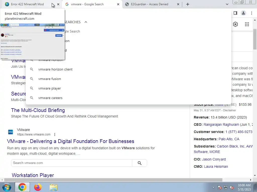
Task: Click the planetminecraft.com tab preview thumbnail
Action: (x=32, y=41)
